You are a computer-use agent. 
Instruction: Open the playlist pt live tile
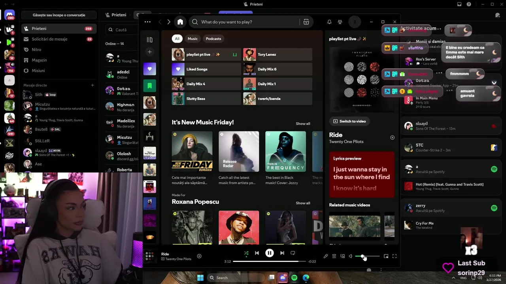point(206,54)
